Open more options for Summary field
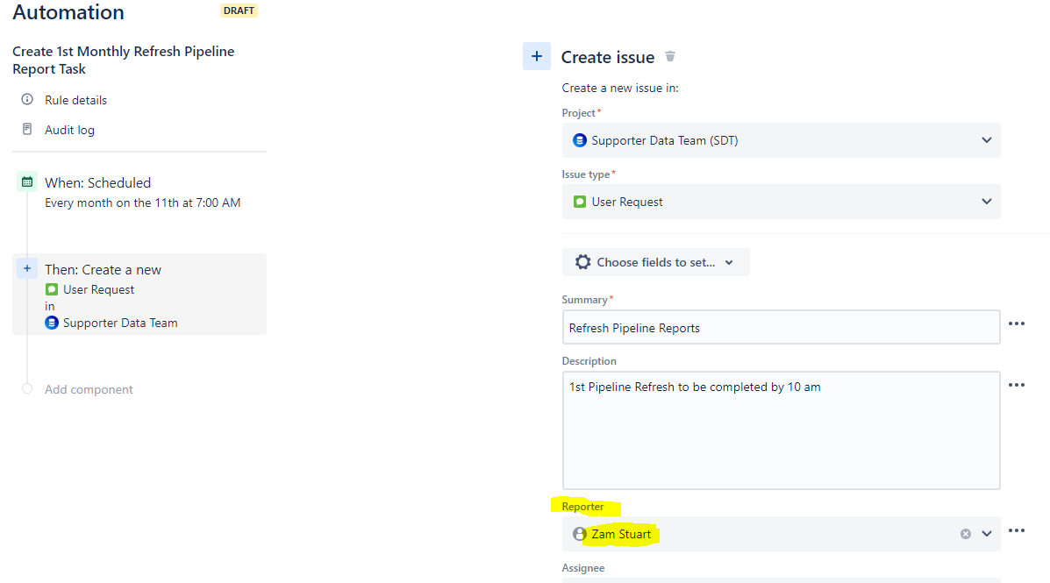1050x583 pixels. click(1017, 324)
